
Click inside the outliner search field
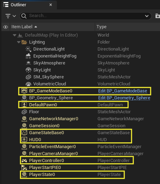pos(86,16)
